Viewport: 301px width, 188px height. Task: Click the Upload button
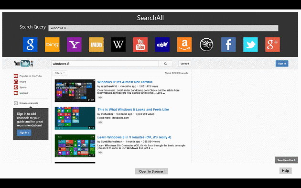(185, 64)
